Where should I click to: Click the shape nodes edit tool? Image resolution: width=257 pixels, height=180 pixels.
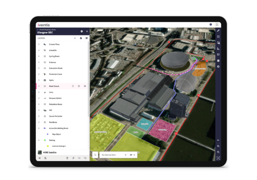click(x=218, y=42)
